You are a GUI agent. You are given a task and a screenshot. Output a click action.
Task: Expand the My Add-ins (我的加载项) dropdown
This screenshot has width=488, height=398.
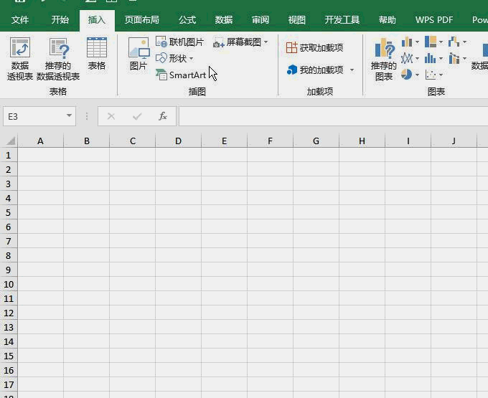352,70
